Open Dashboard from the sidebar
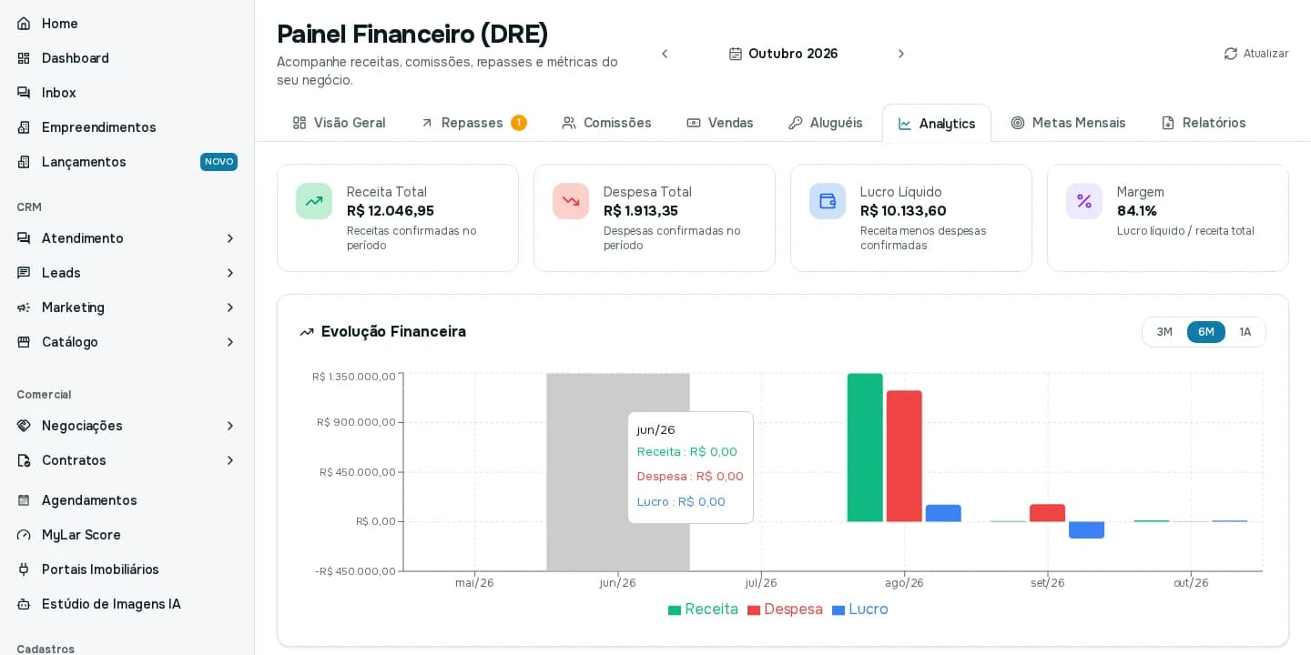Viewport: 1311px width, 655px height. (x=127, y=58)
